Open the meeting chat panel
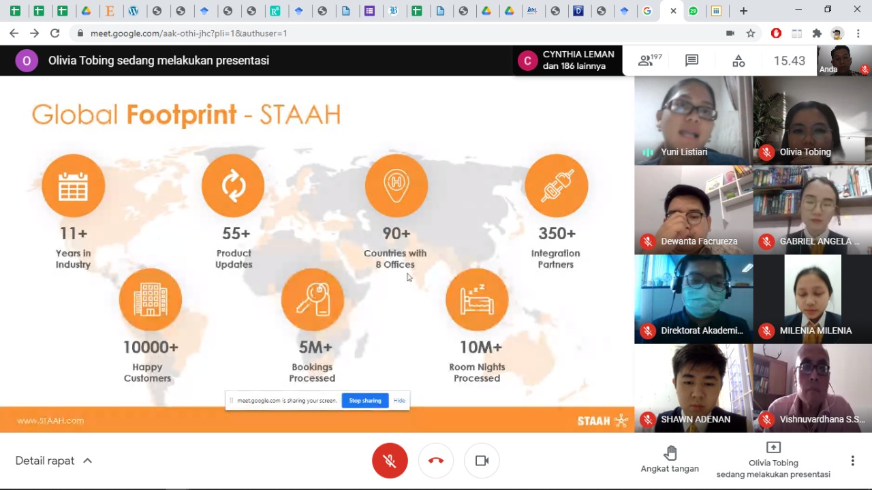Screen dimensions: 872x490 (691, 61)
